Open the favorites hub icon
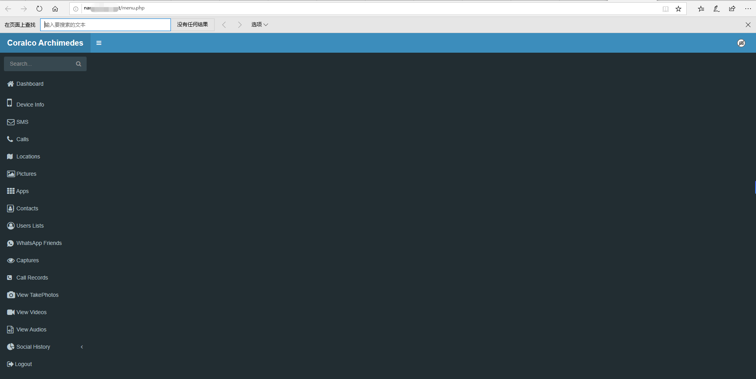Screen dimensions: 756x379 (x=701, y=9)
